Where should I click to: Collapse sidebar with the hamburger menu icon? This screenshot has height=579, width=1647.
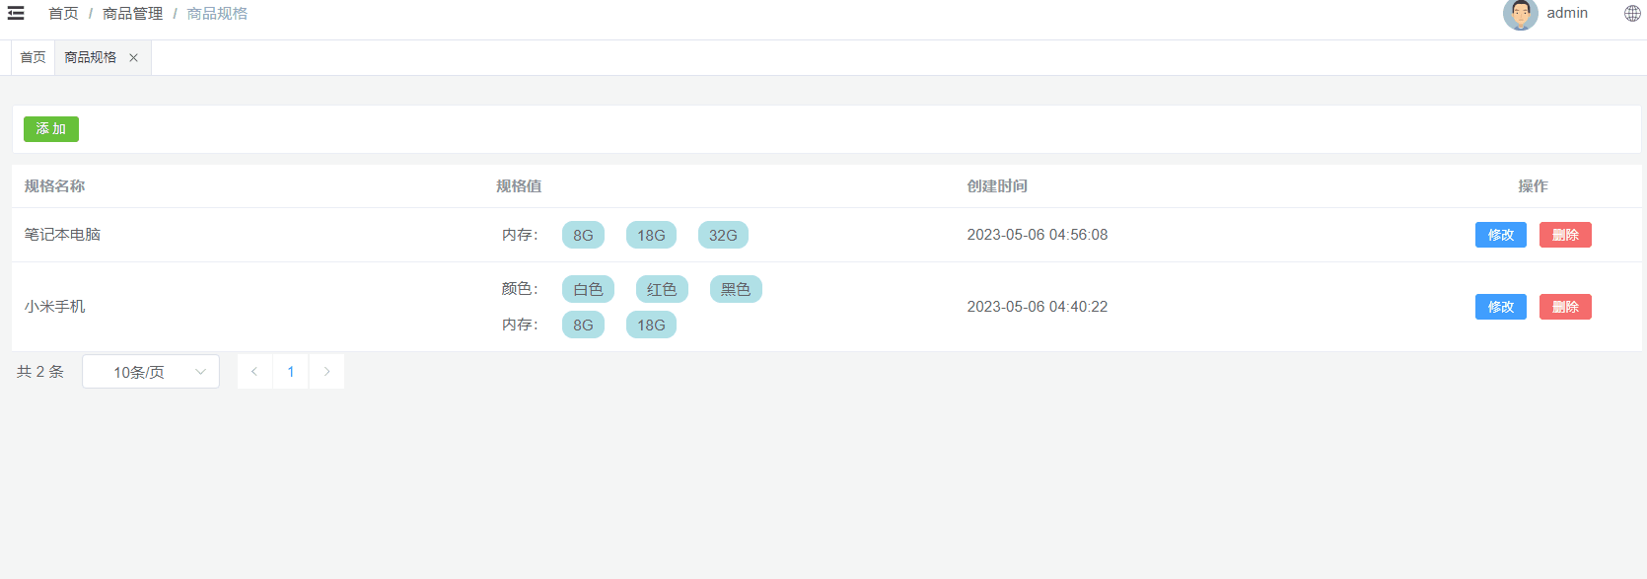[16, 14]
